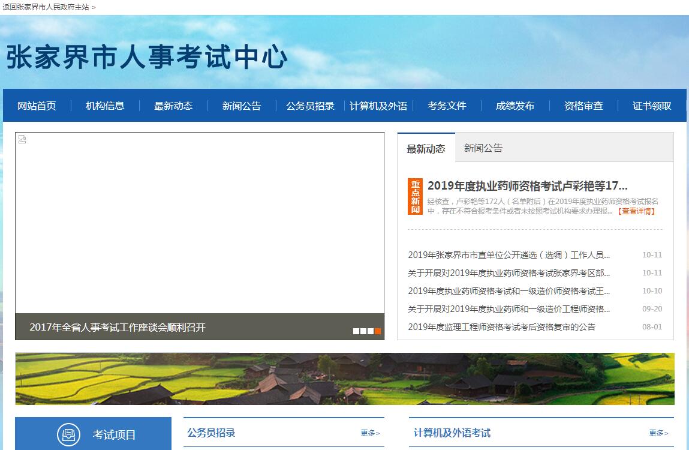Click the 2017年全省人事考试工作座谈会 slide caption

[x=118, y=328]
